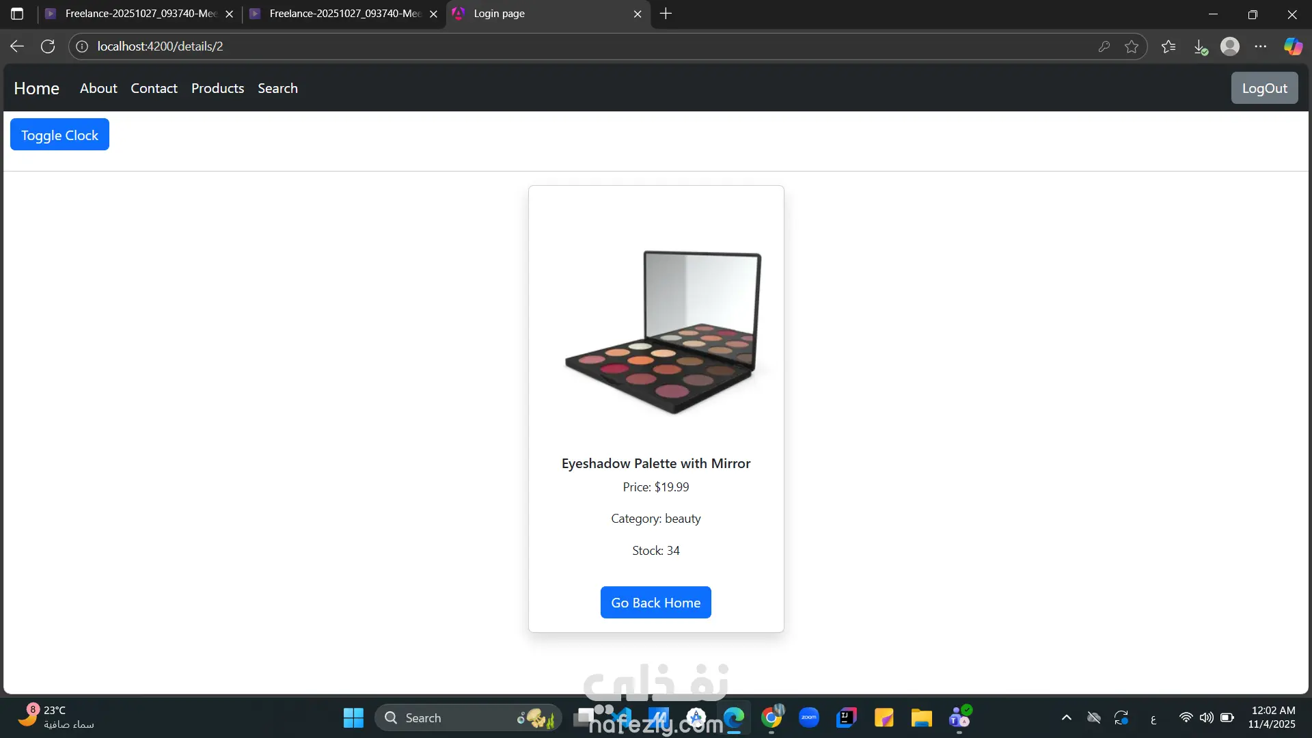Open the favorites list icon
The image size is (1312, 738).
click(x=1168, y=46)
